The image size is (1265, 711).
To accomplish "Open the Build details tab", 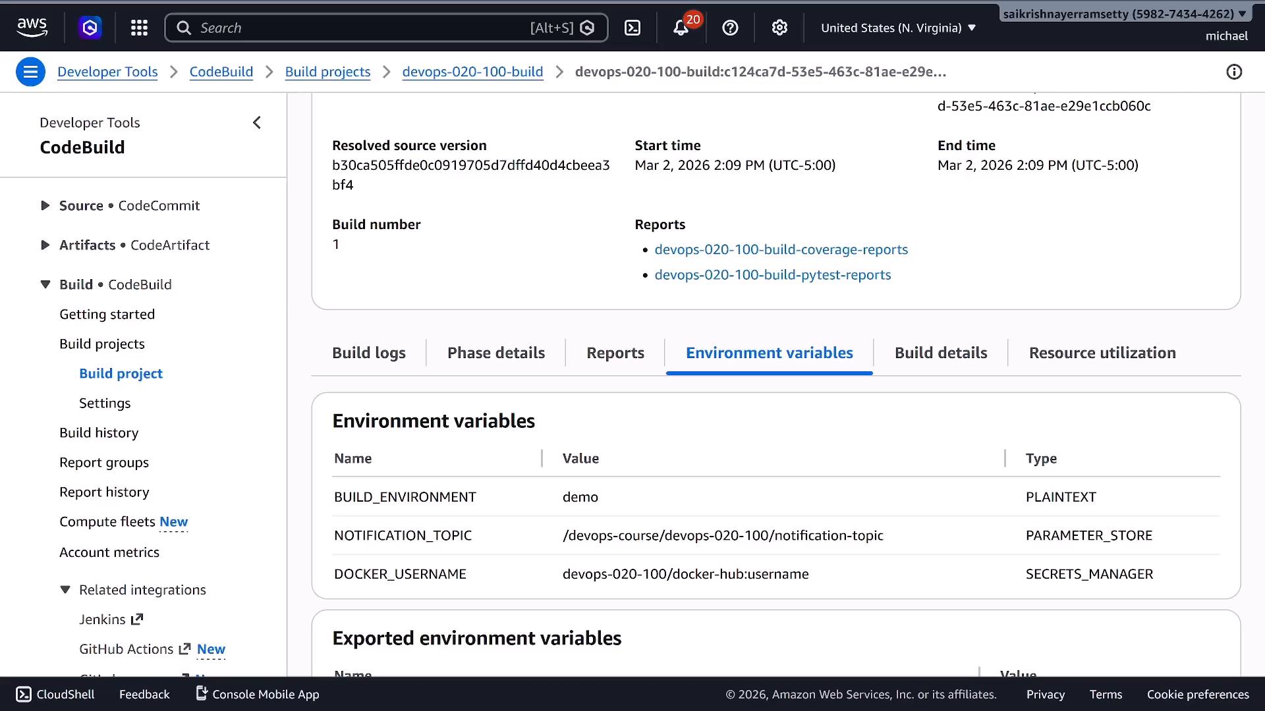I will coord(941,353).
